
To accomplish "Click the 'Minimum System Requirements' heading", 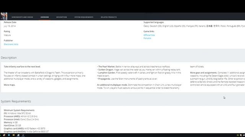I will [x=19, y=110].
